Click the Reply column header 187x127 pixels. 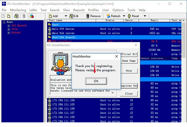[154, 20]
